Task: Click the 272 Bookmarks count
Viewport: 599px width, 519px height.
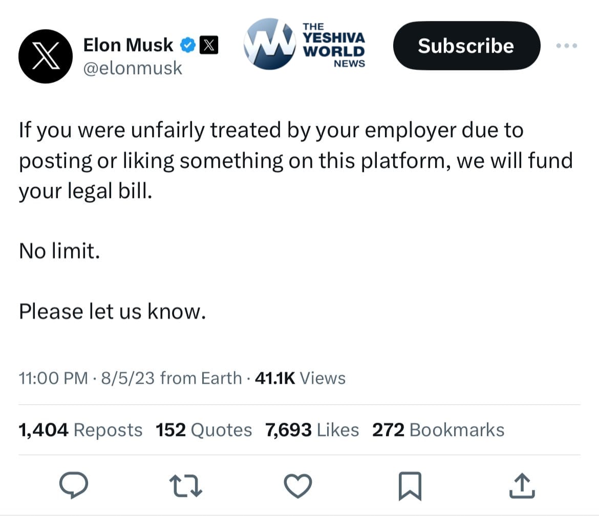Action: pyautogui.click(x=438, y=430)
